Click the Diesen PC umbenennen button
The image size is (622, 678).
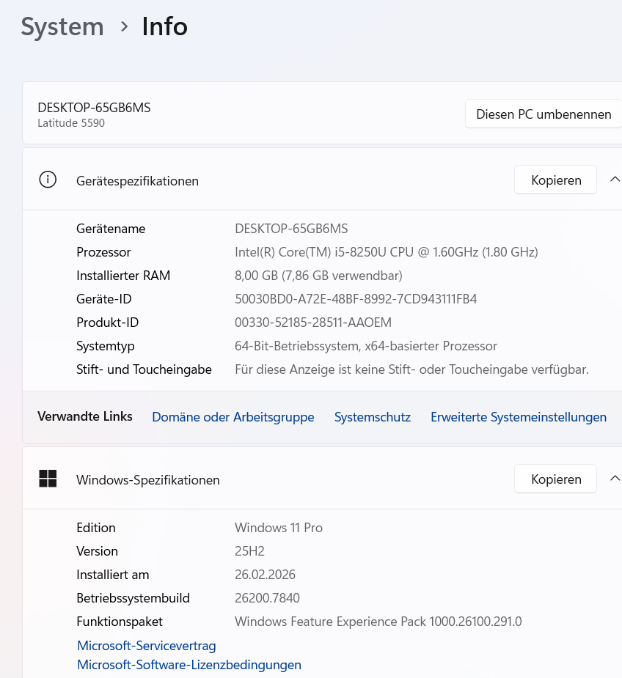(x=544, y=114)
